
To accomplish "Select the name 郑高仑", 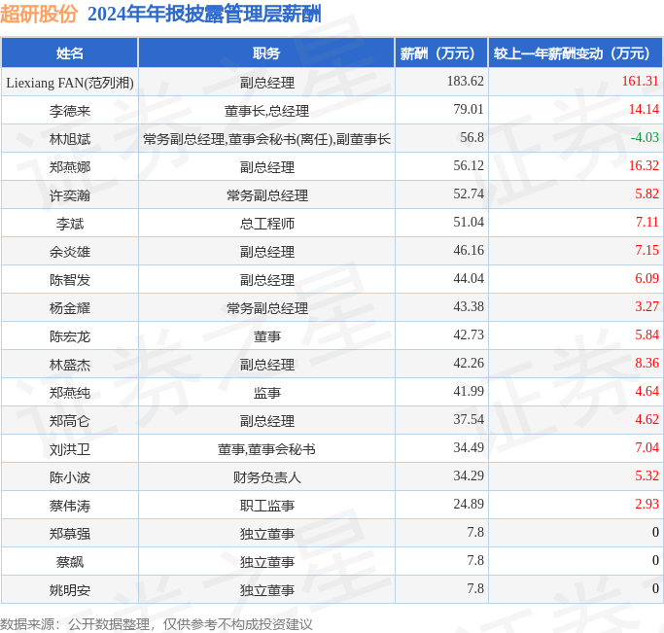I will click(70, 421).
